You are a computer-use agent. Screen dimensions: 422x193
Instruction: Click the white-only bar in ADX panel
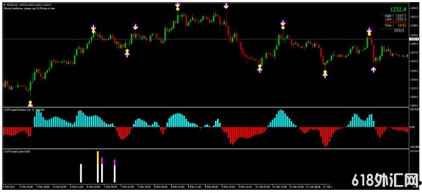[x=80, y=173]
